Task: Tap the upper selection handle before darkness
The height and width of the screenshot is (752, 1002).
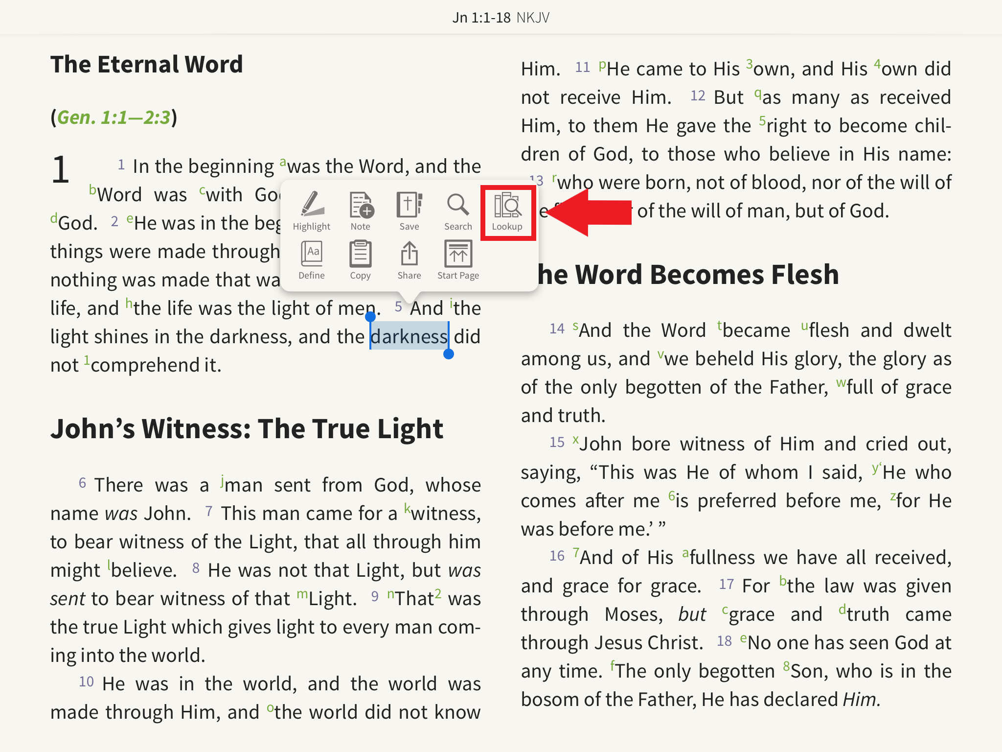Action: coord(370,317)
